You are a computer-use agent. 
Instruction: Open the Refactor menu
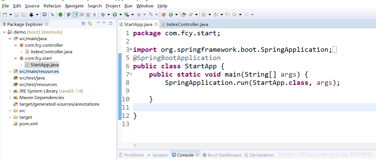coord(52,6)
